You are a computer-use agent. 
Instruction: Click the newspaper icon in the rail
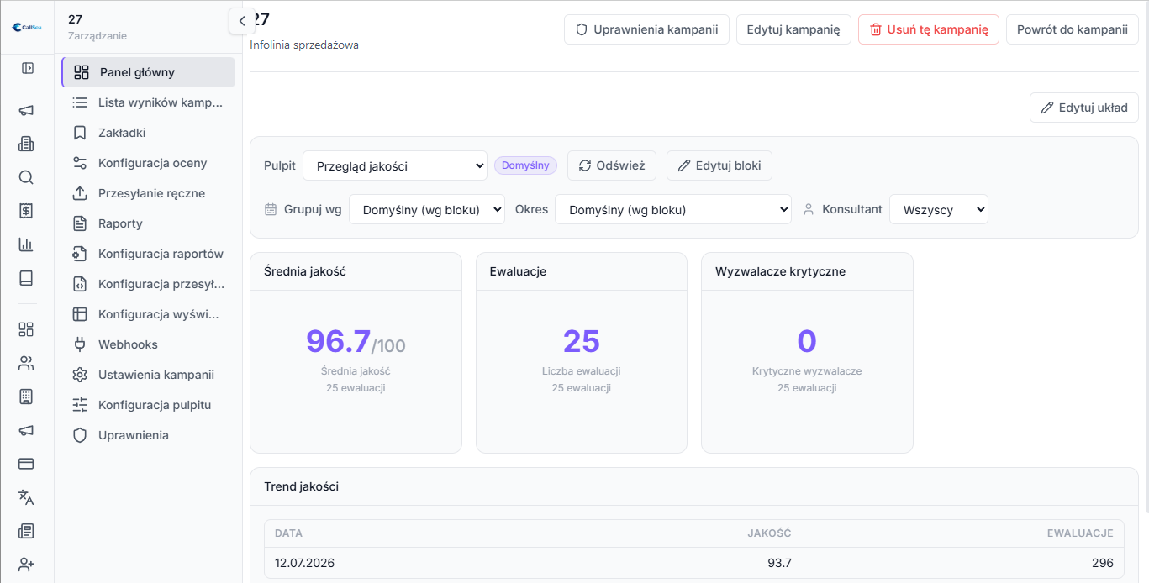point(26,531)
